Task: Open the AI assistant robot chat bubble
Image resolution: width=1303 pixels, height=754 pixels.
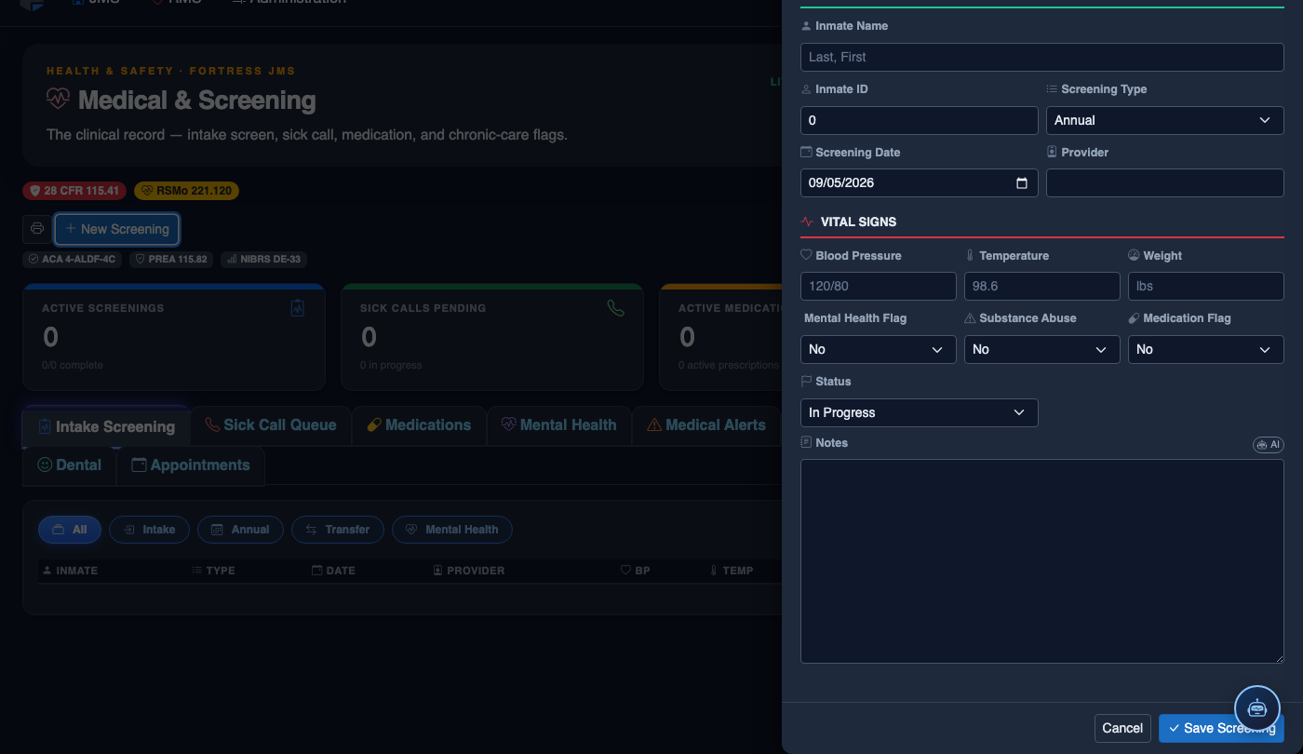Action: [1257, 708]
